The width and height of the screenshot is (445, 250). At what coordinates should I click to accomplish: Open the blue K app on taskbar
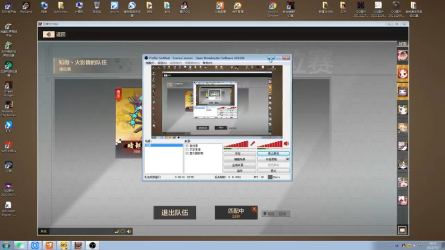pyautogui.click(x=35, y=245)
